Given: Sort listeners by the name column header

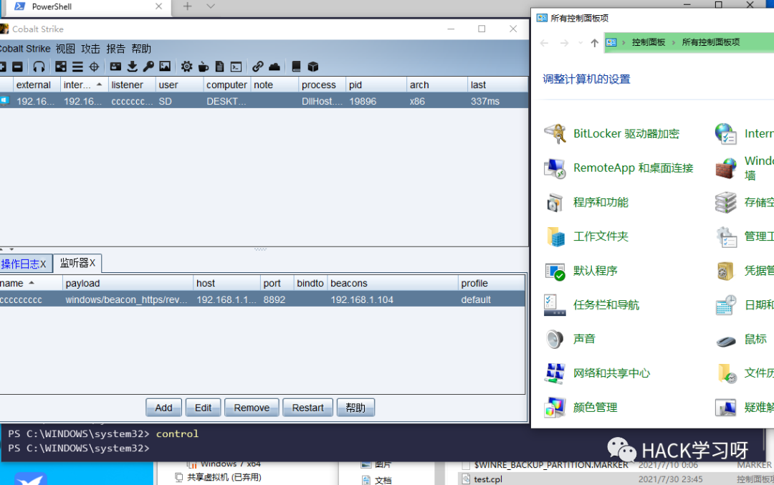Looking at the screenshot, I should tap(31, 283).
